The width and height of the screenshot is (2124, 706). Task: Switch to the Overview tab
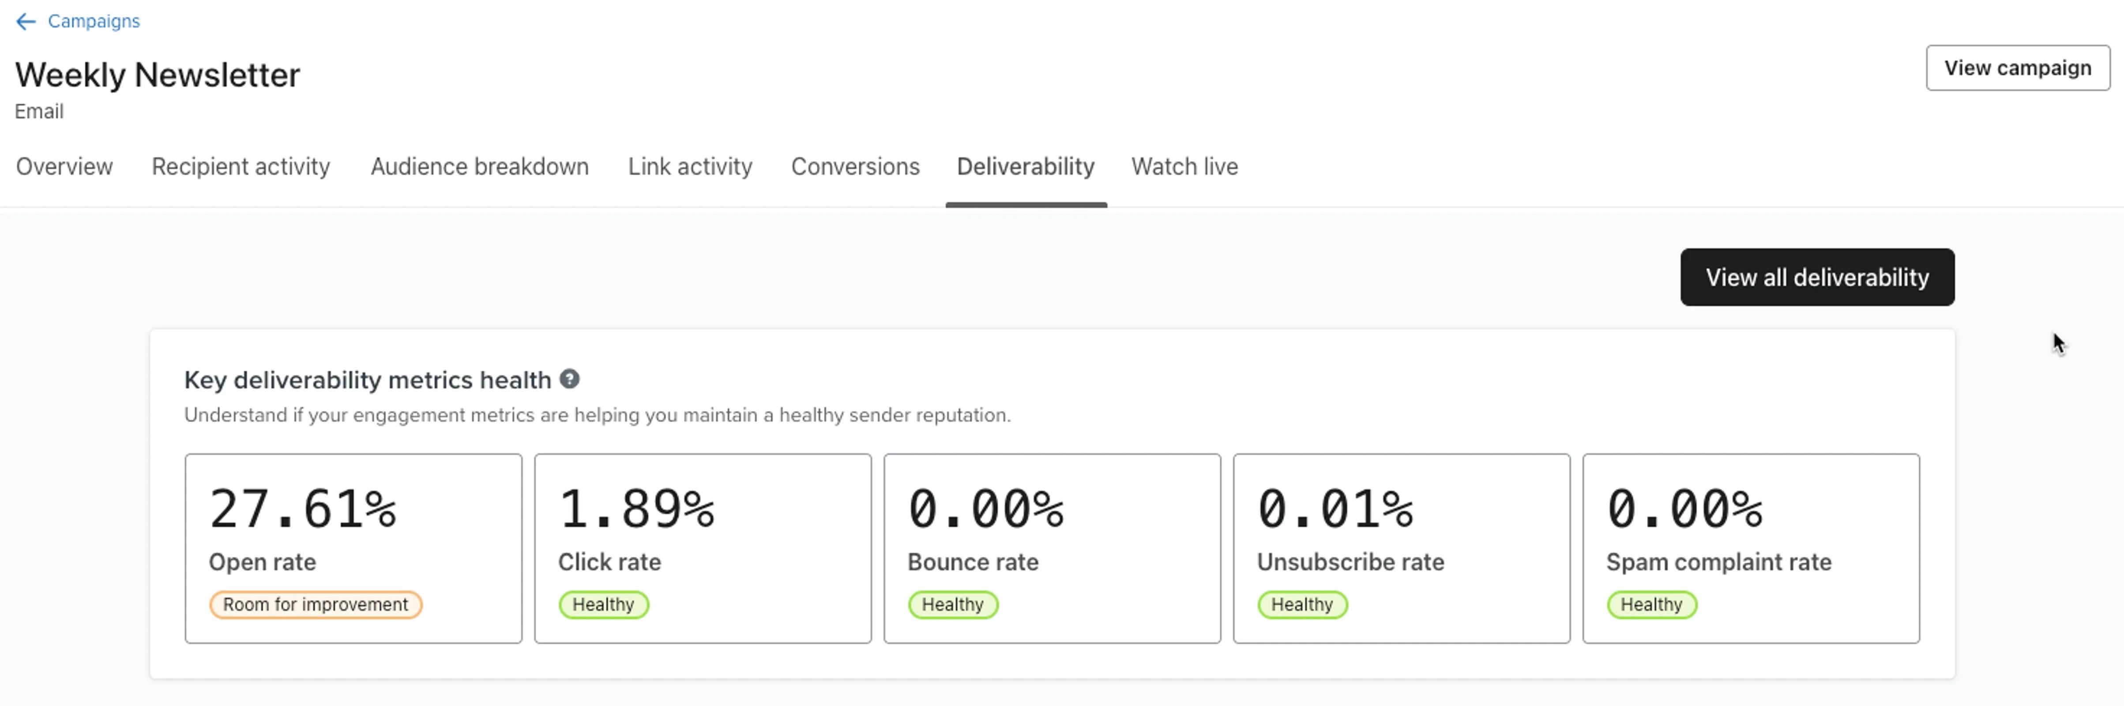(64, 167)
